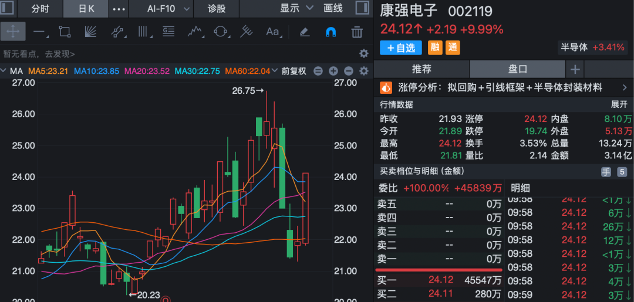634x302 pixels.
Task: Click 跌停 price 19.74 value
Action: click(535, 131)
